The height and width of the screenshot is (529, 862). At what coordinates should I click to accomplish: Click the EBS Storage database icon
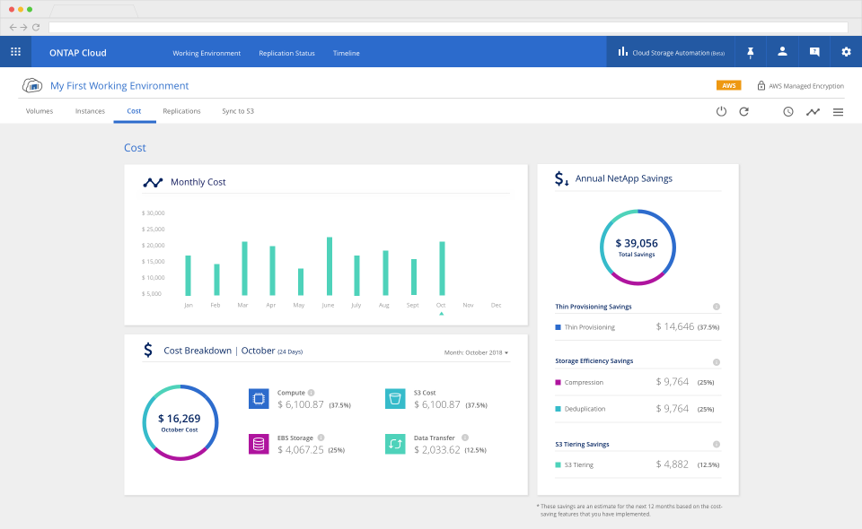pos(259,444)
